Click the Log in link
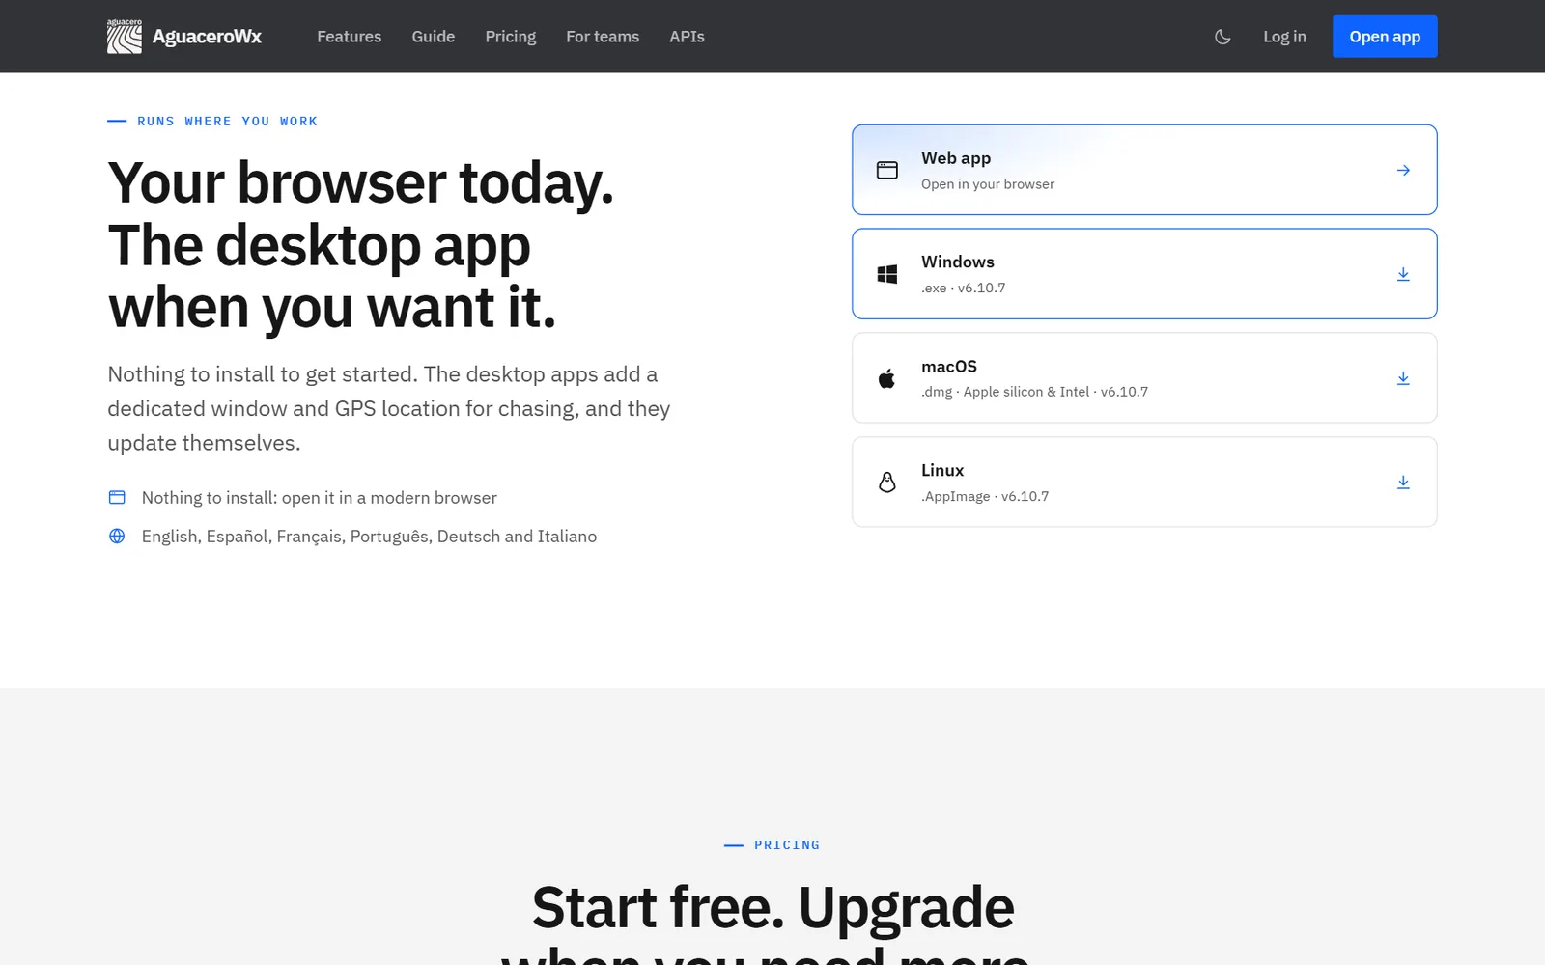This screenshot has height=965, width=1545. [1284, 37]
